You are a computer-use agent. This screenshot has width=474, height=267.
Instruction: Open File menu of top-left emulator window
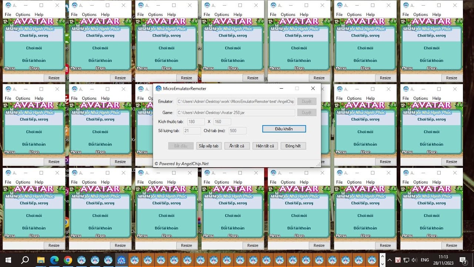pyautogui.click(x=8, y=14)
